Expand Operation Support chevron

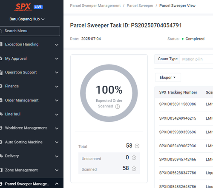point(57,73)
